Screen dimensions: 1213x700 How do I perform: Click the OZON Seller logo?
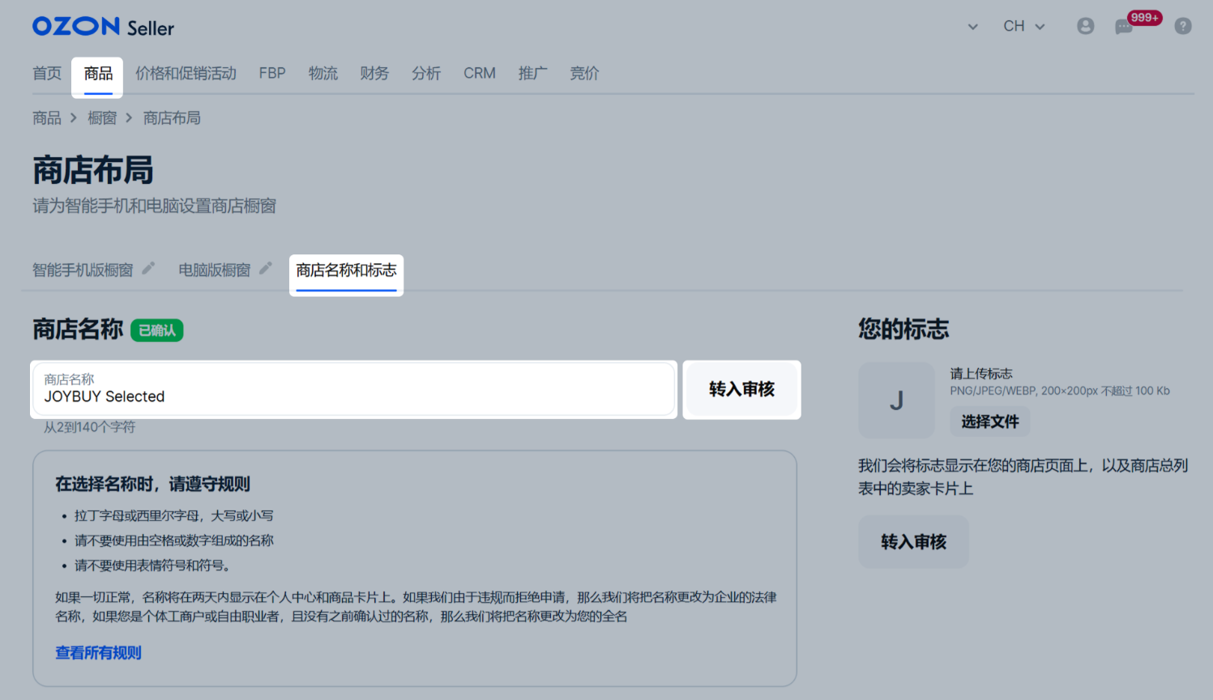103,27
